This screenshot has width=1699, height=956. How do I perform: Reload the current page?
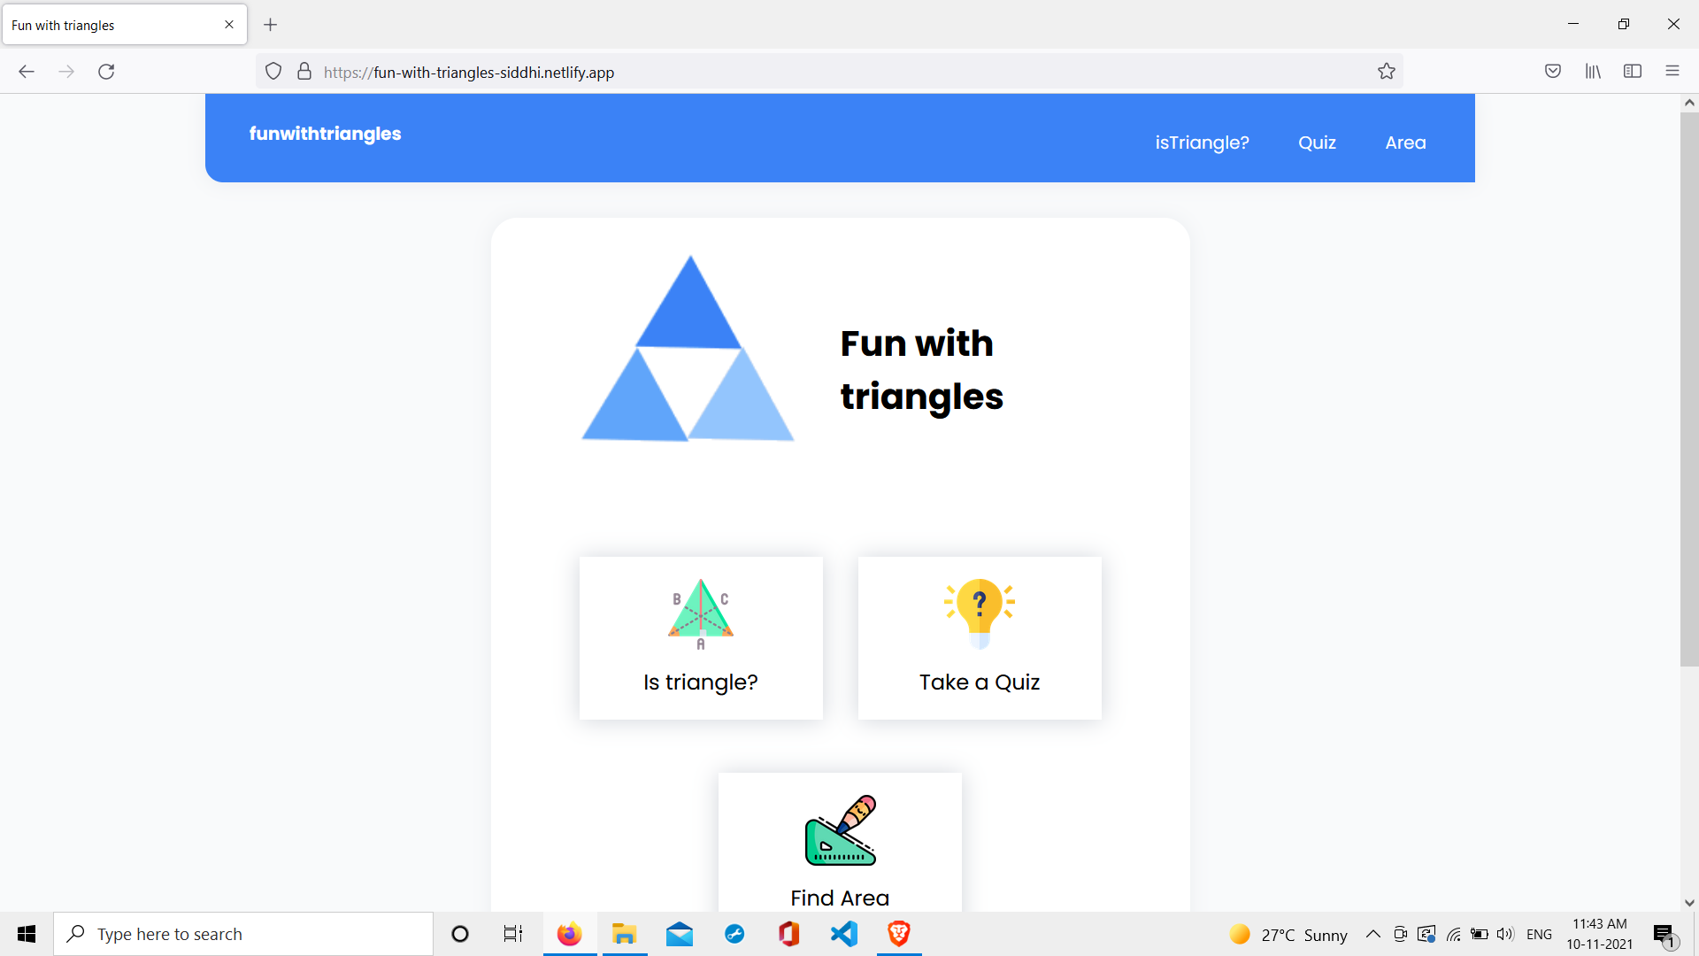(106, 72)
